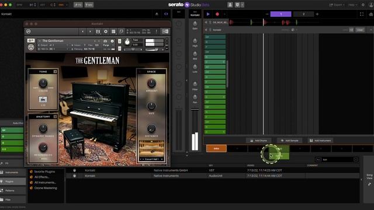
Task: Select All Effects category
Action: (41, 177)
